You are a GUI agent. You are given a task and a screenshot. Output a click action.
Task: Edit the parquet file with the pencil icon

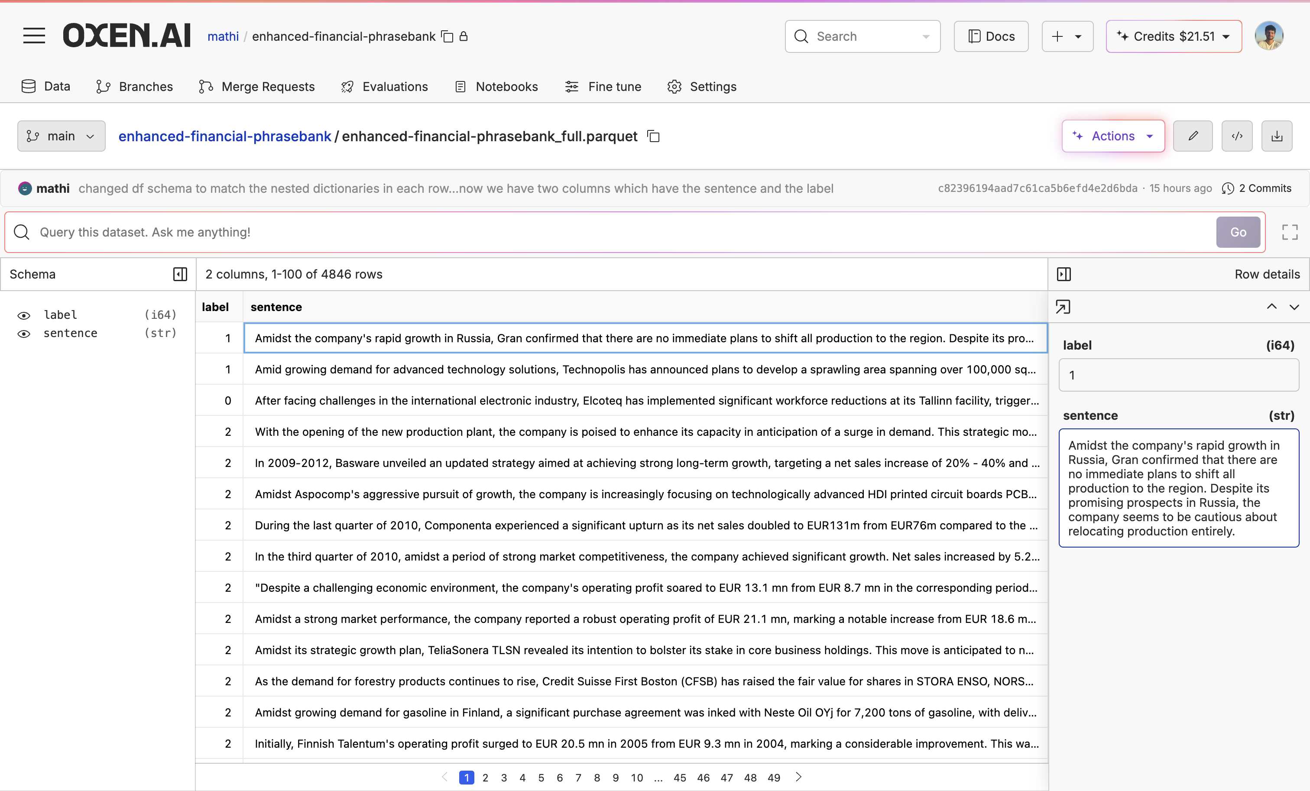click(1193, 136)
